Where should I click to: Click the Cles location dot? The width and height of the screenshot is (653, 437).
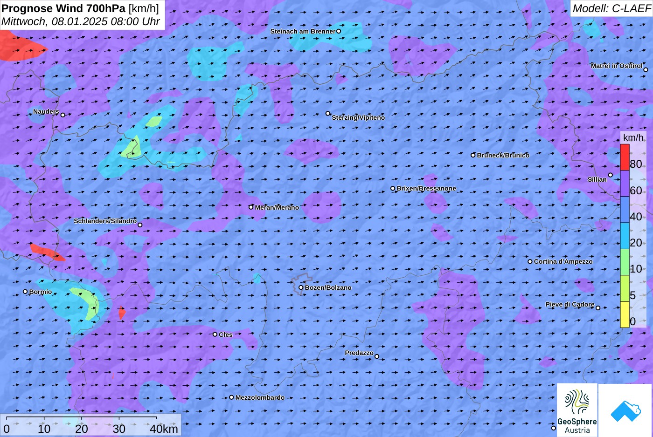click(215, 335)
